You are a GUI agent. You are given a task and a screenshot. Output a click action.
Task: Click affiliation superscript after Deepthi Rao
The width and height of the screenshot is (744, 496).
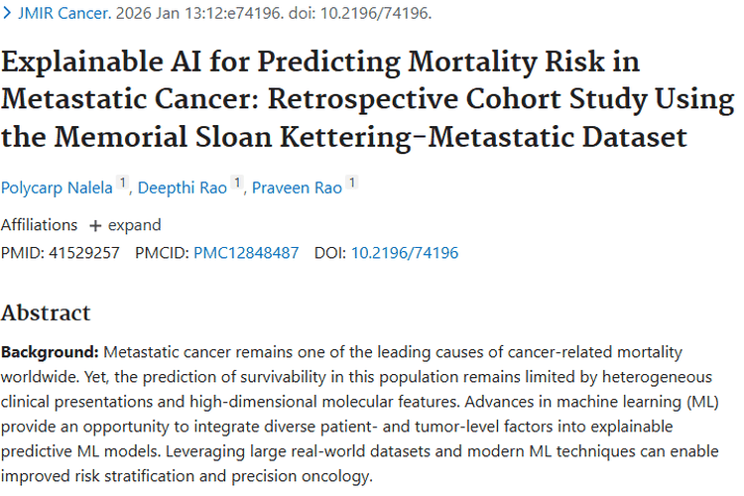pyautogui.click(x=238, y=183)
